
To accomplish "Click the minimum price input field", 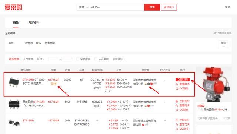I will pos(54,59).
